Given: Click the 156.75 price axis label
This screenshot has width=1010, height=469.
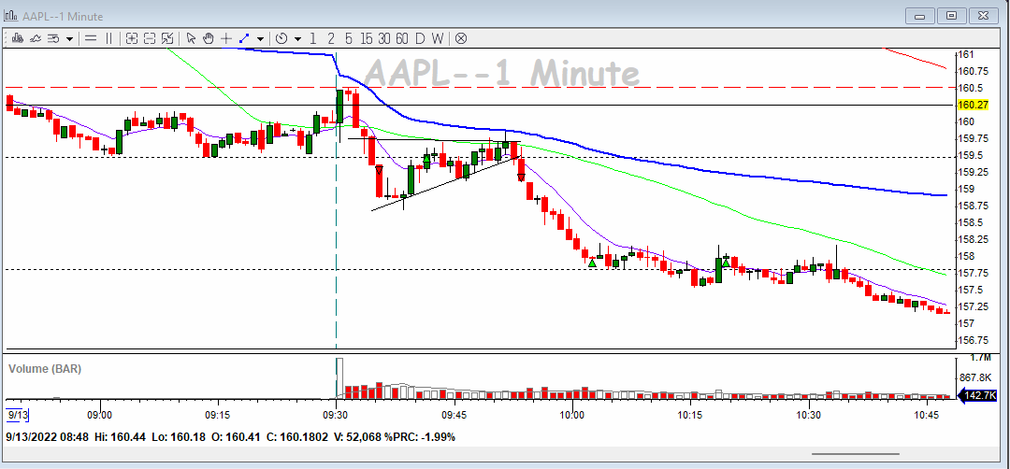Looking at the screenshot, I should point(973,340).
